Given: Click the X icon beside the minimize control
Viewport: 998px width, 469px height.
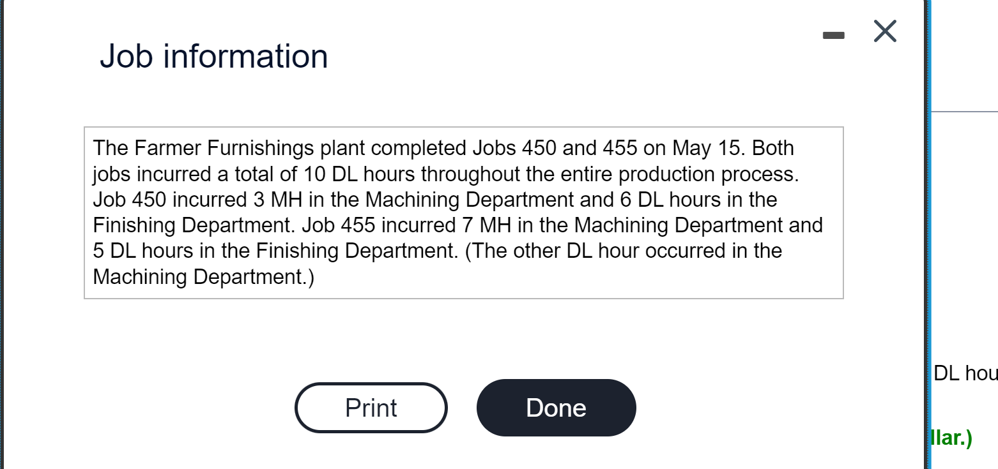Looking at the screenshot, I should pos(884,31).
